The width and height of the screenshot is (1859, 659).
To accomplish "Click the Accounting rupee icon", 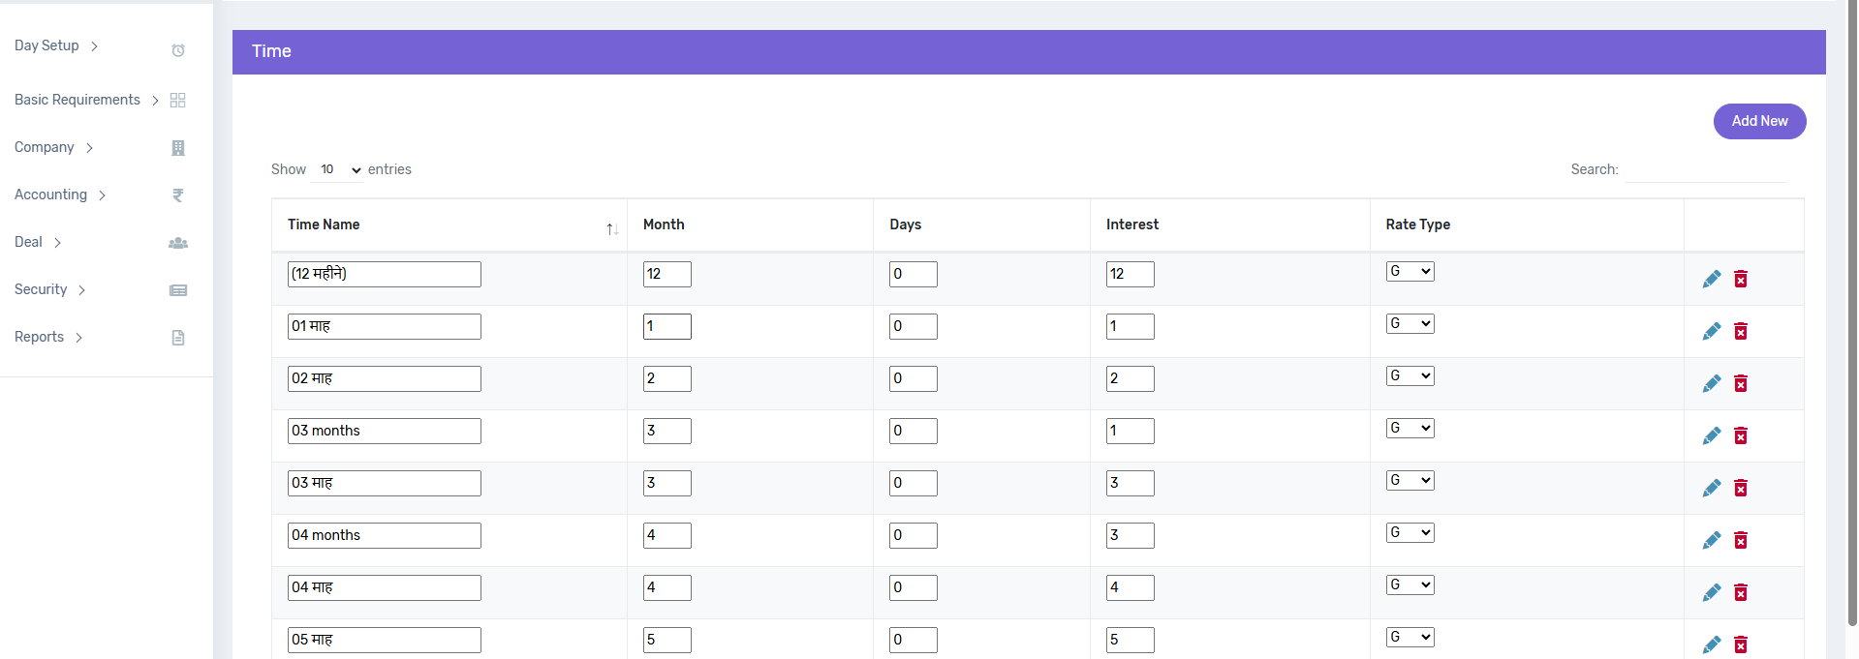I will pyautogui.click(x=178, y=195).
